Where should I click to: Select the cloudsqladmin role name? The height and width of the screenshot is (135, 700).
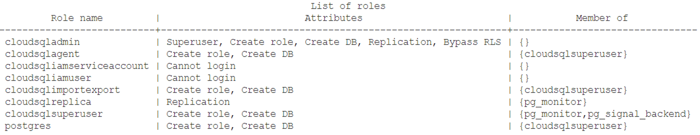pyautogui.click(x=42, y=42)
